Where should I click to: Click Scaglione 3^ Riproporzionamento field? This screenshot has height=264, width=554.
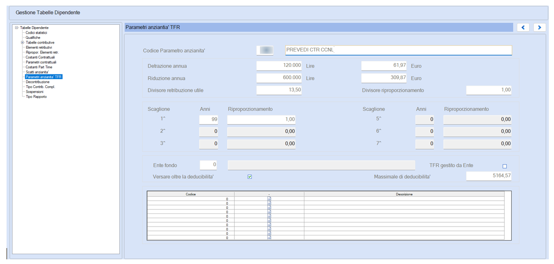tap(261, 144)
